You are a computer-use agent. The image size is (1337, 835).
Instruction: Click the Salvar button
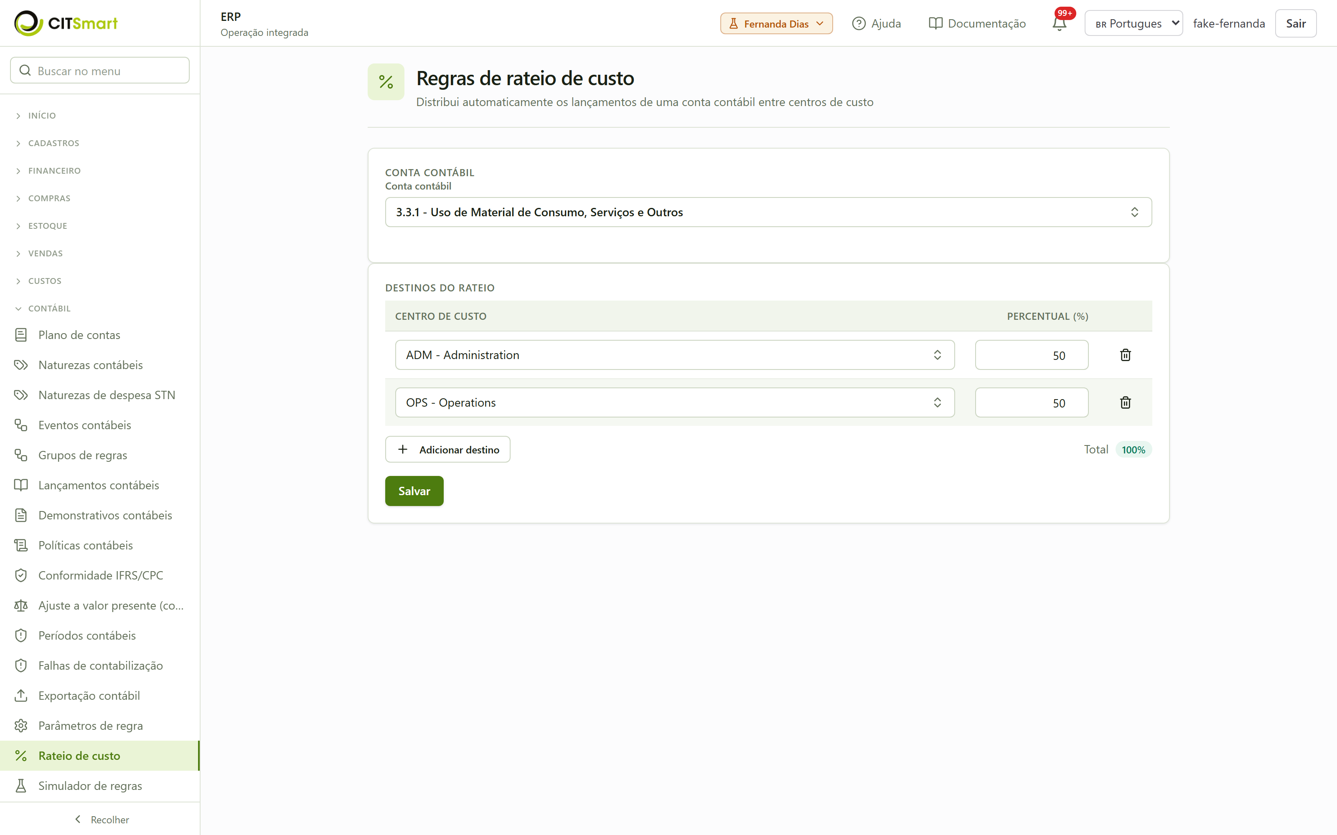pyautogui.click(x=414, y=491)
